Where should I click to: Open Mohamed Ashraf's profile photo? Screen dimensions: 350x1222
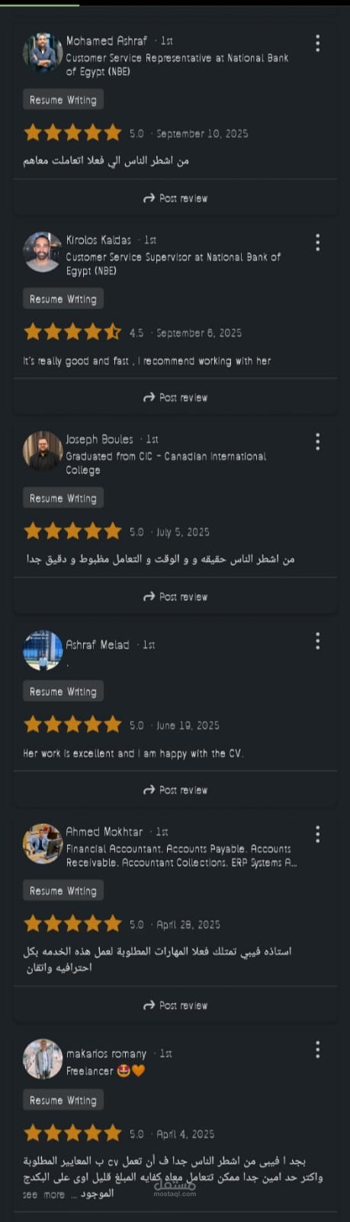[43, 53]
